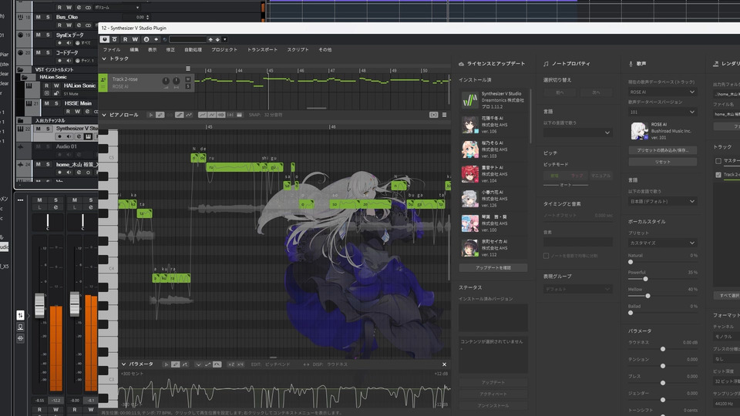Select 重音テト AI voice avatar
Viewport: 740px width, 416px height.
[469, 173]
